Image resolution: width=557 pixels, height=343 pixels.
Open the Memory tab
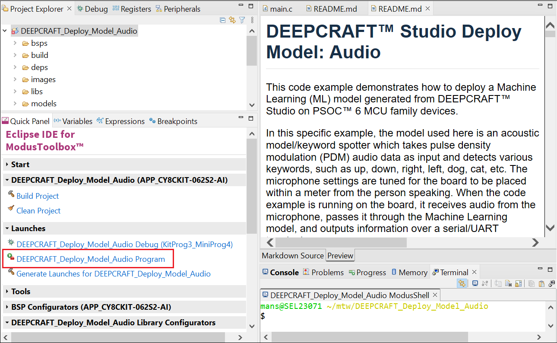(409, 273)
